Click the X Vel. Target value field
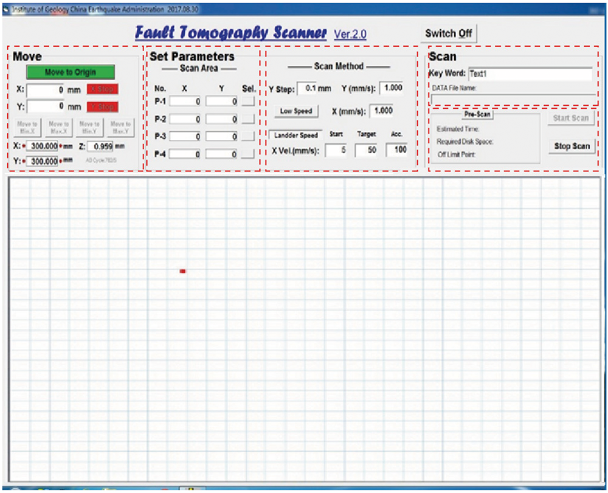 366,150
